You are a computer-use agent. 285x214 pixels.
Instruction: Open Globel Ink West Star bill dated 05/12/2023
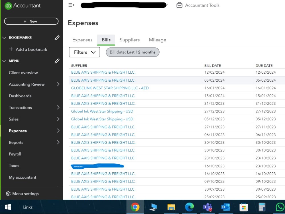click(102, 119)
